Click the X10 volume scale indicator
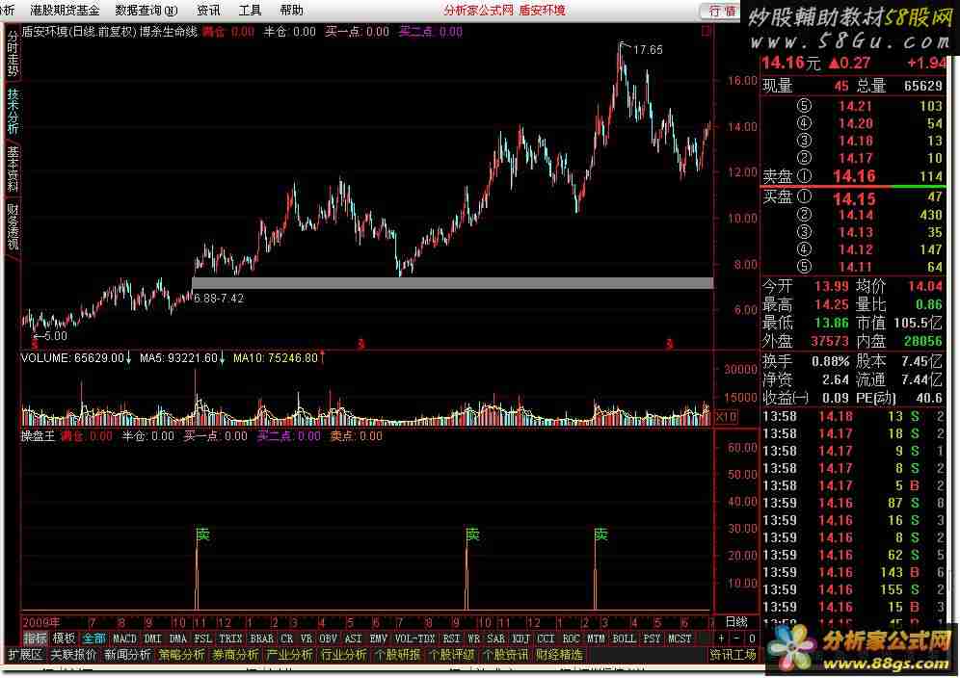The width and height of the screenshot is (960, 678). tap(726, 416)
